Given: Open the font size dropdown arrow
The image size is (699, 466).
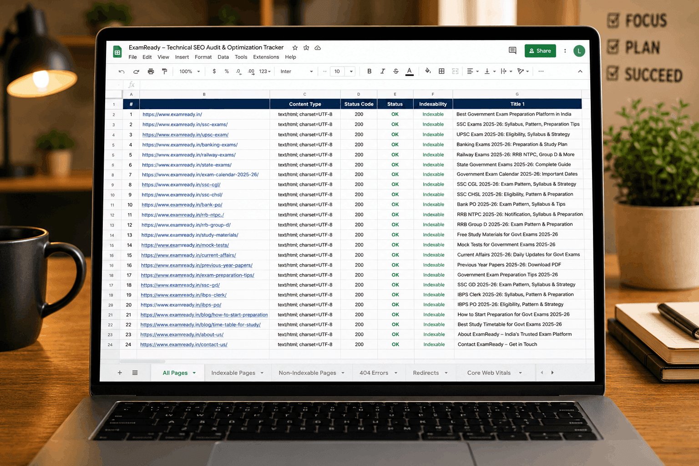Looking at the screenshot, I should point(351,71).
